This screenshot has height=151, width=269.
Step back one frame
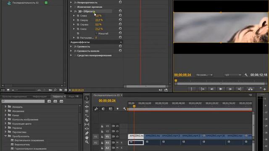click(212, 89)
